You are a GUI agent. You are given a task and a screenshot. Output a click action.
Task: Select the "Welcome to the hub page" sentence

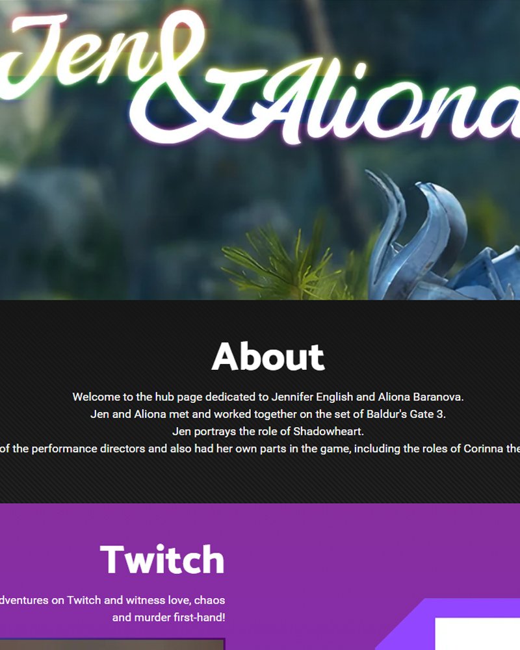(268, 396)
